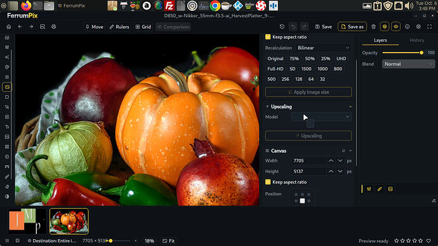Open the Upscaling Model dropdown
This screenshot has height=246, width=438.
click(x=321, y=117)
